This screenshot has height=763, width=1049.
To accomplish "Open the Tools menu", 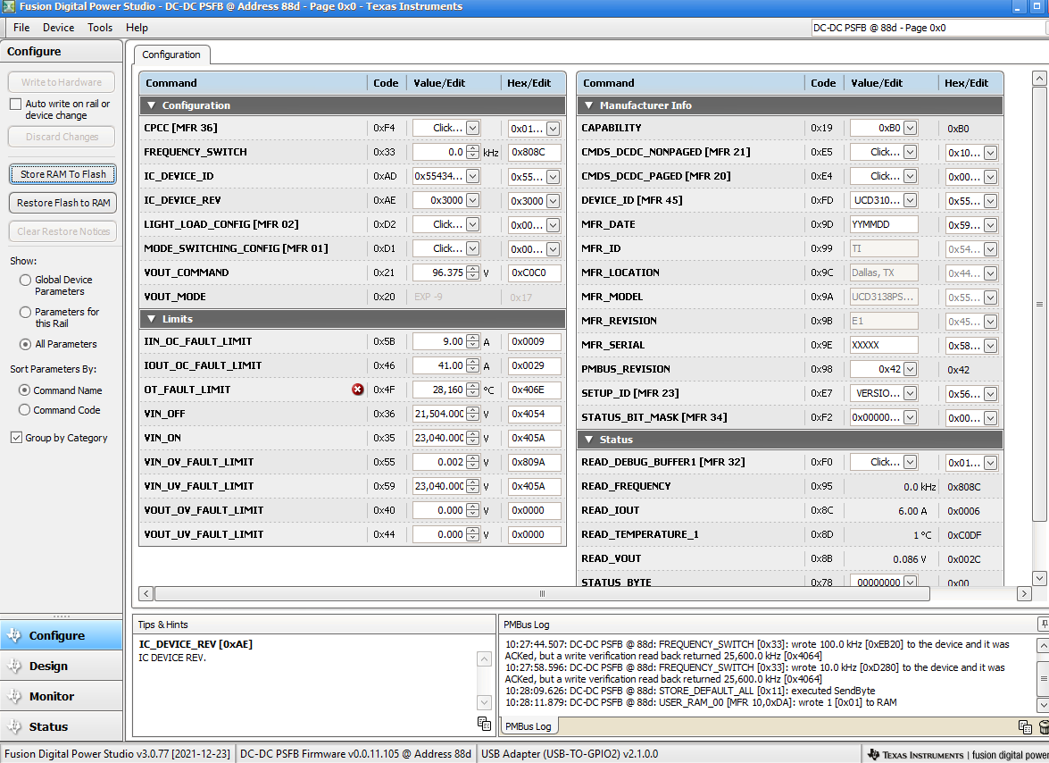I will click(x=100, y=28).
